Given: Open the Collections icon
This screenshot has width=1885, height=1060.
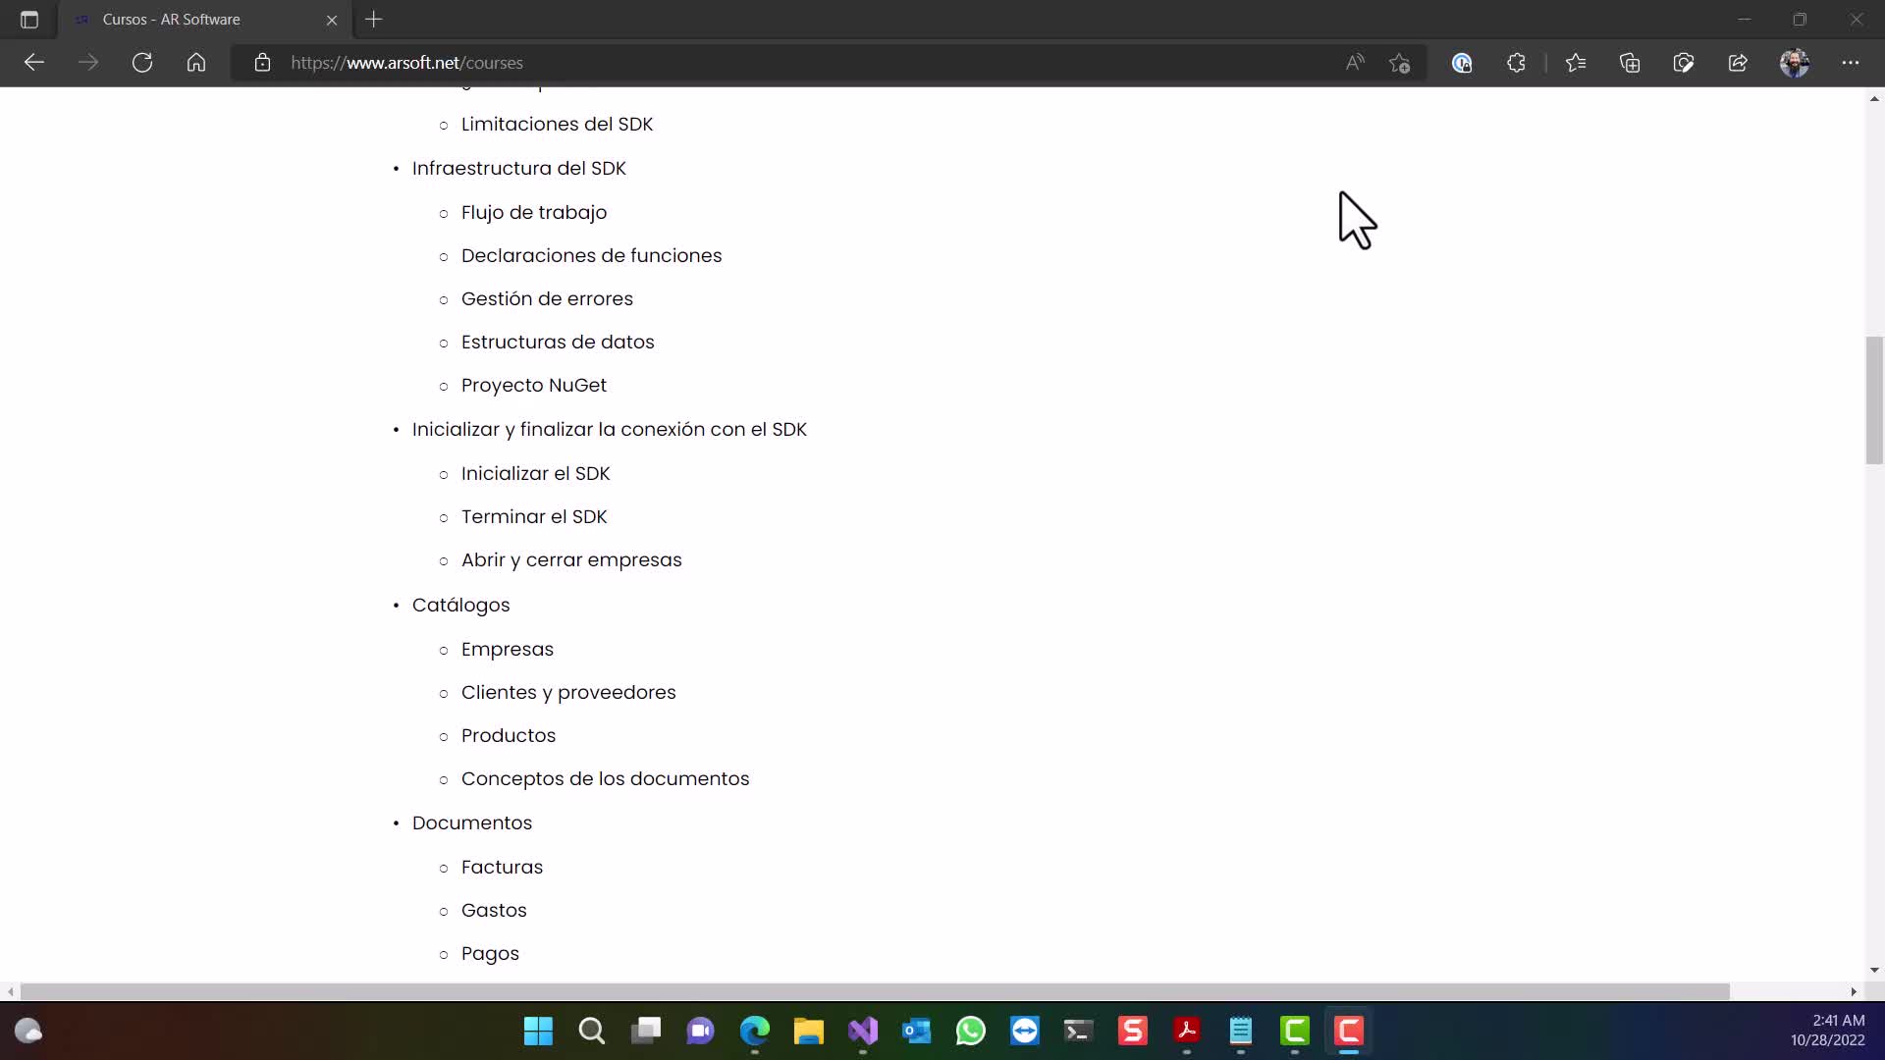Looking at the screenshot, I should click(1630, 63).
